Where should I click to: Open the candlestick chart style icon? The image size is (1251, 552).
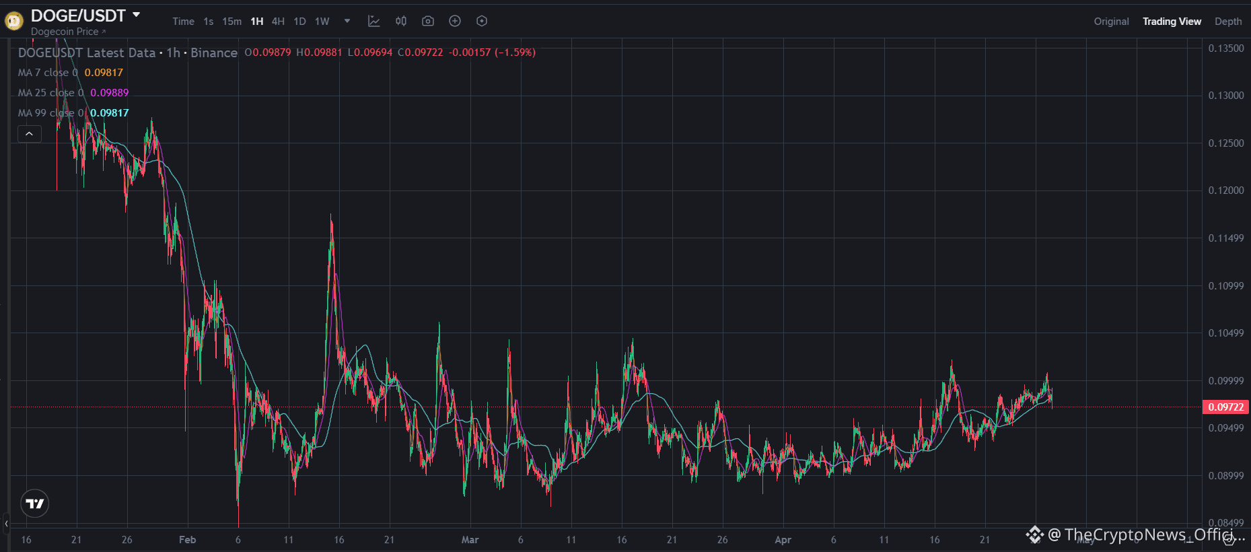(x=401, y=21)
